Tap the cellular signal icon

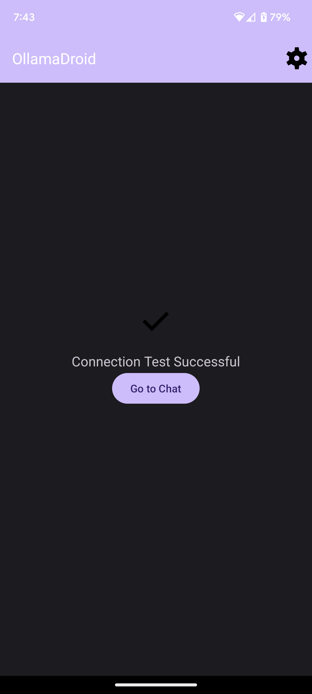click(251, 17)
